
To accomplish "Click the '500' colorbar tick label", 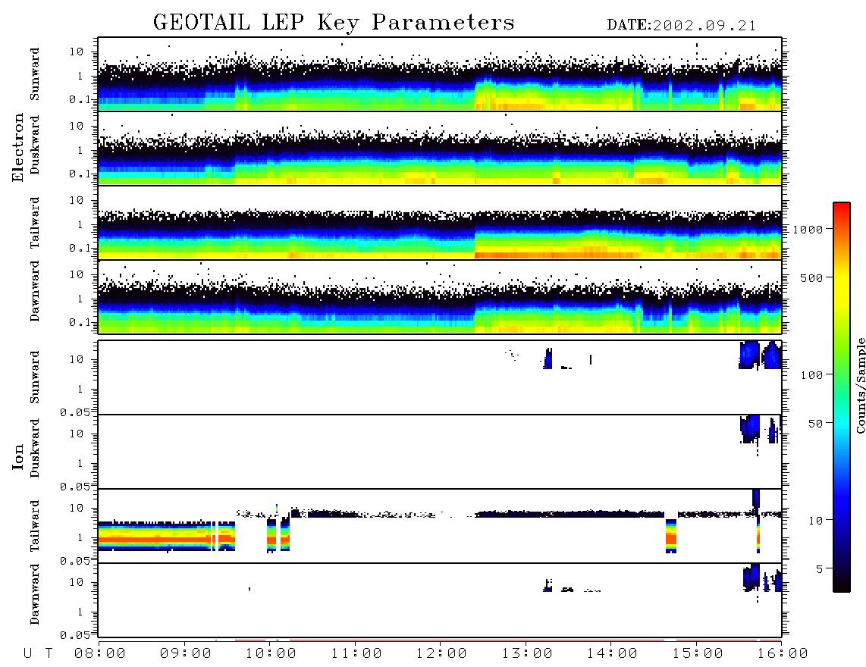I will coord(811,277).
